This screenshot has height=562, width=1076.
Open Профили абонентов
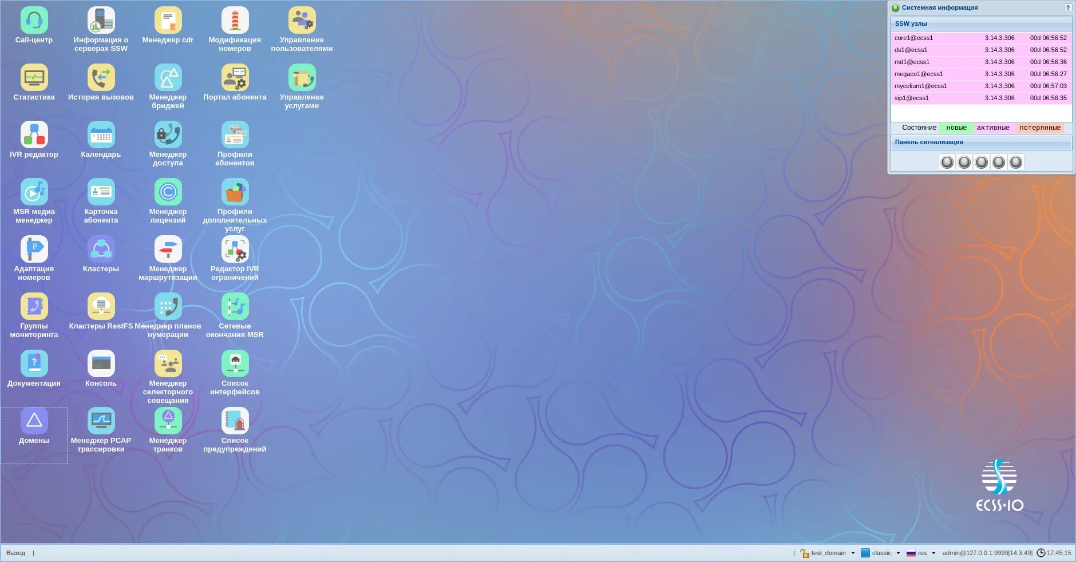(x=235, y=135)
